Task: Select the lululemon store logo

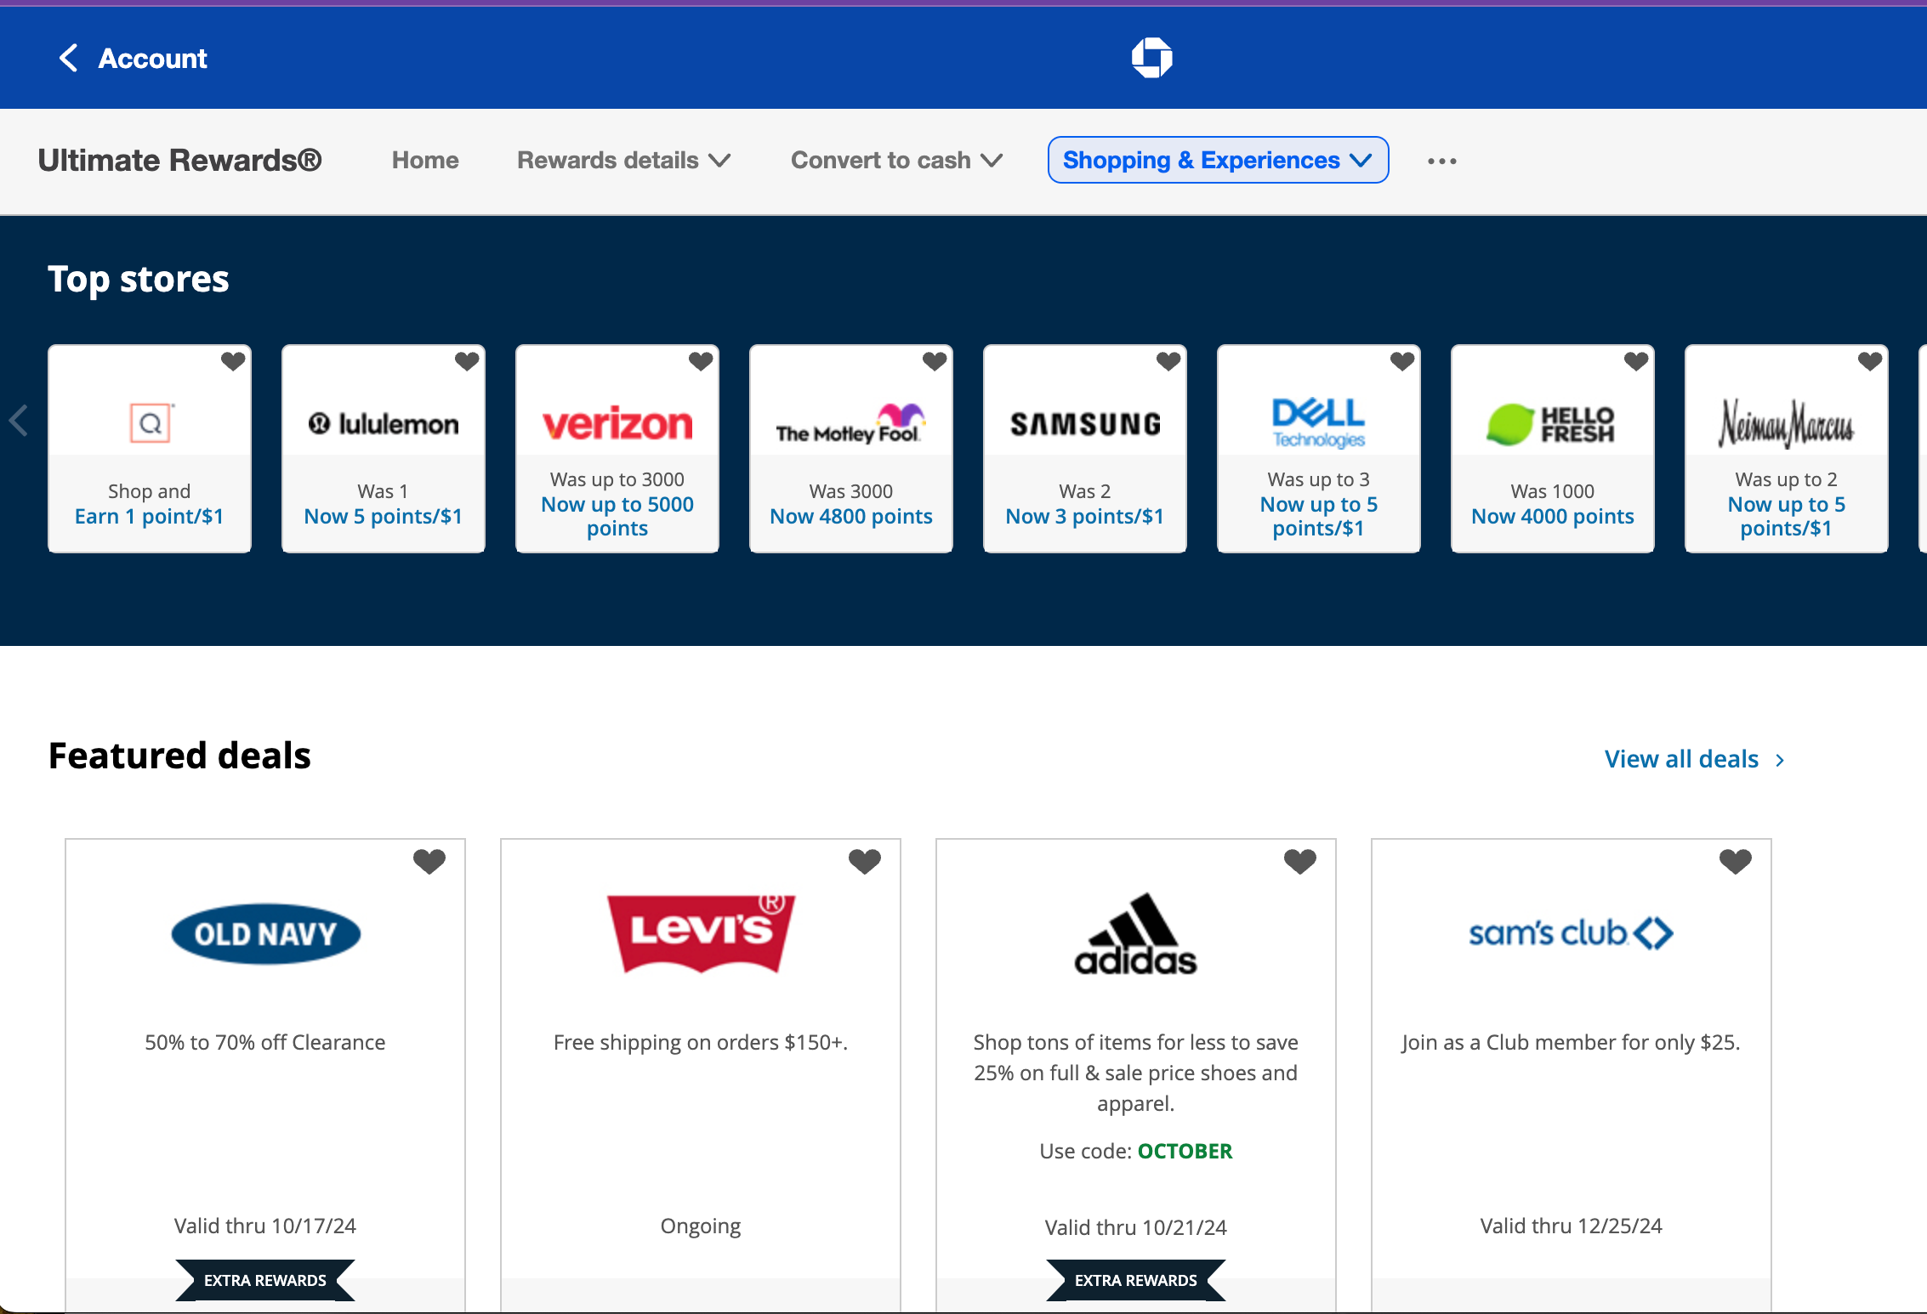Action: [383, 422]
